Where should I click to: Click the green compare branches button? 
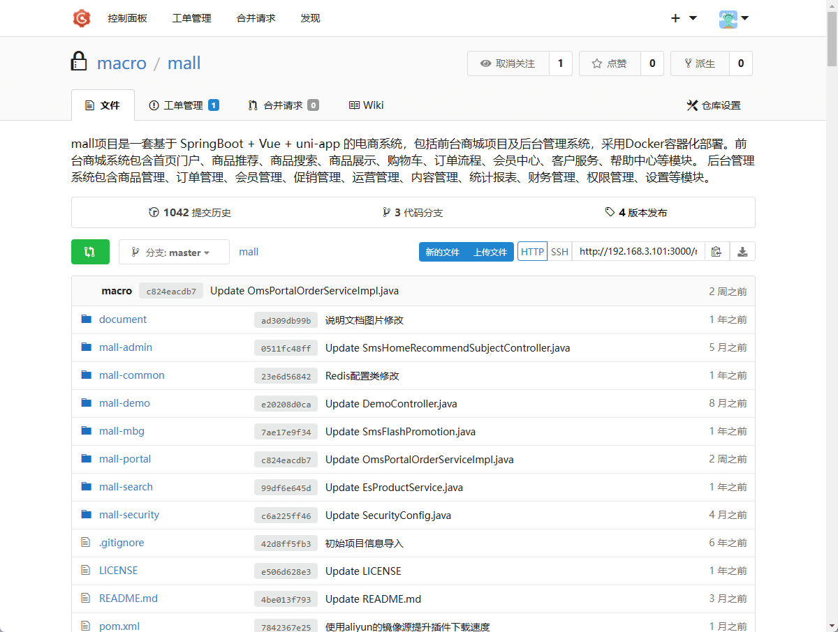pyautogui.click(x=90, y=252)
